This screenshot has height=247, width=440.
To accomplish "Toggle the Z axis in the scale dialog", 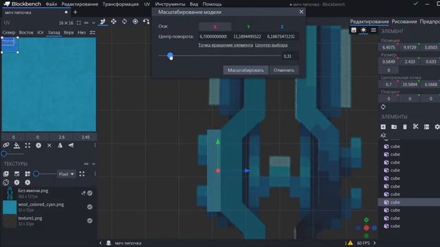I will pos(282,27).
